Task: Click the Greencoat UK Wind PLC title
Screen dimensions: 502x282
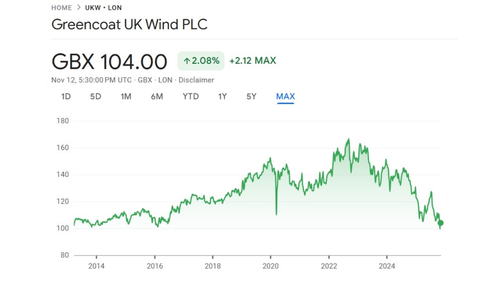Action: [x=129, y=24]
